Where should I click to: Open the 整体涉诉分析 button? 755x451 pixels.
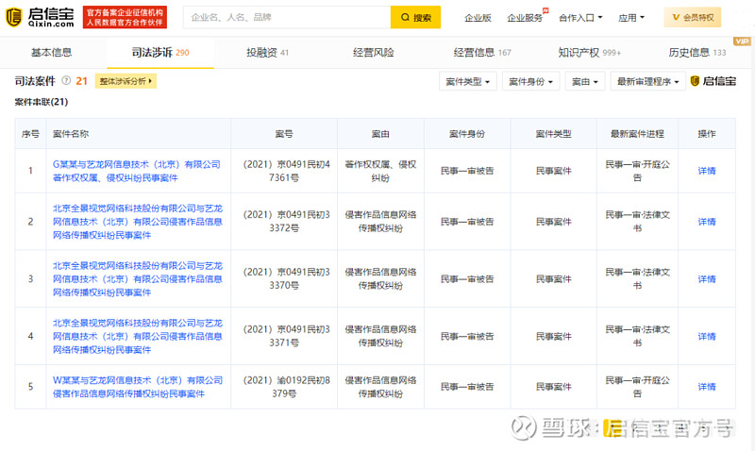point(126,81)
